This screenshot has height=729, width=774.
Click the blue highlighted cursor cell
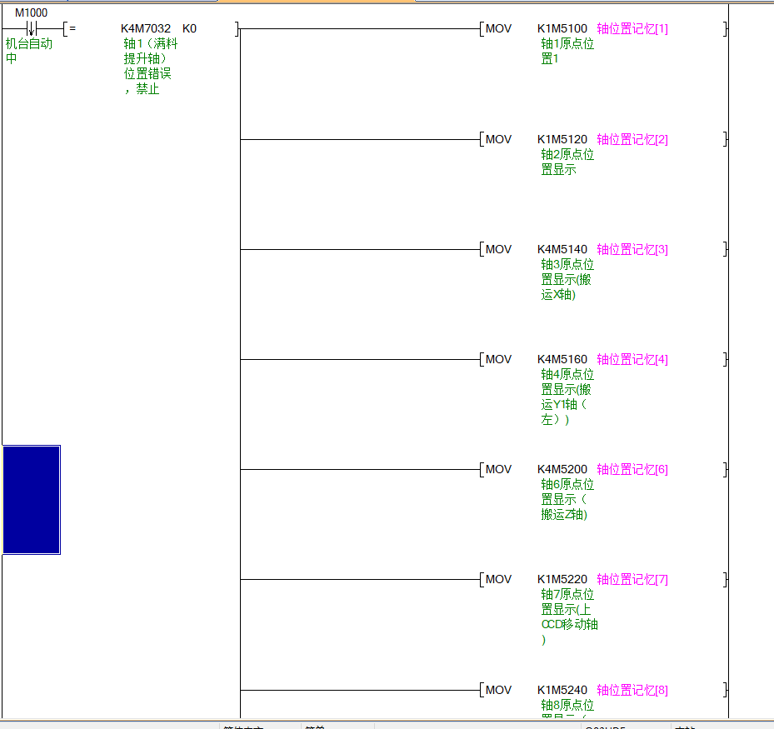coord(32,500)
